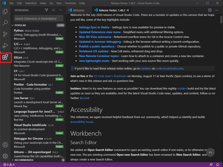Open the Terminal menu

pyautogui.click(x=70, y=3)
